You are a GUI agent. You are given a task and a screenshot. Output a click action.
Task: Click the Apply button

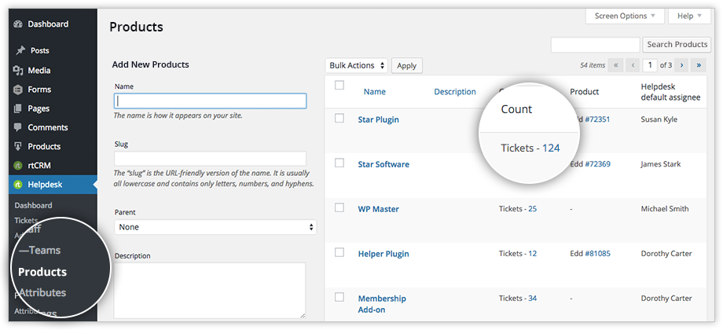pos(407,65)
